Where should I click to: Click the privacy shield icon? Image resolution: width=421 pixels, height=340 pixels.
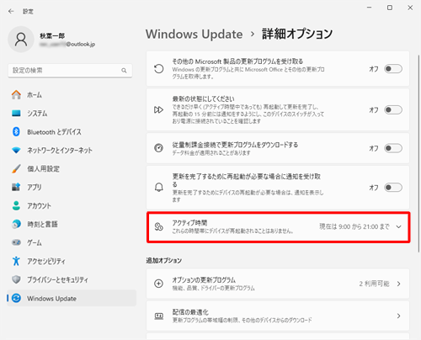point(16,279)
